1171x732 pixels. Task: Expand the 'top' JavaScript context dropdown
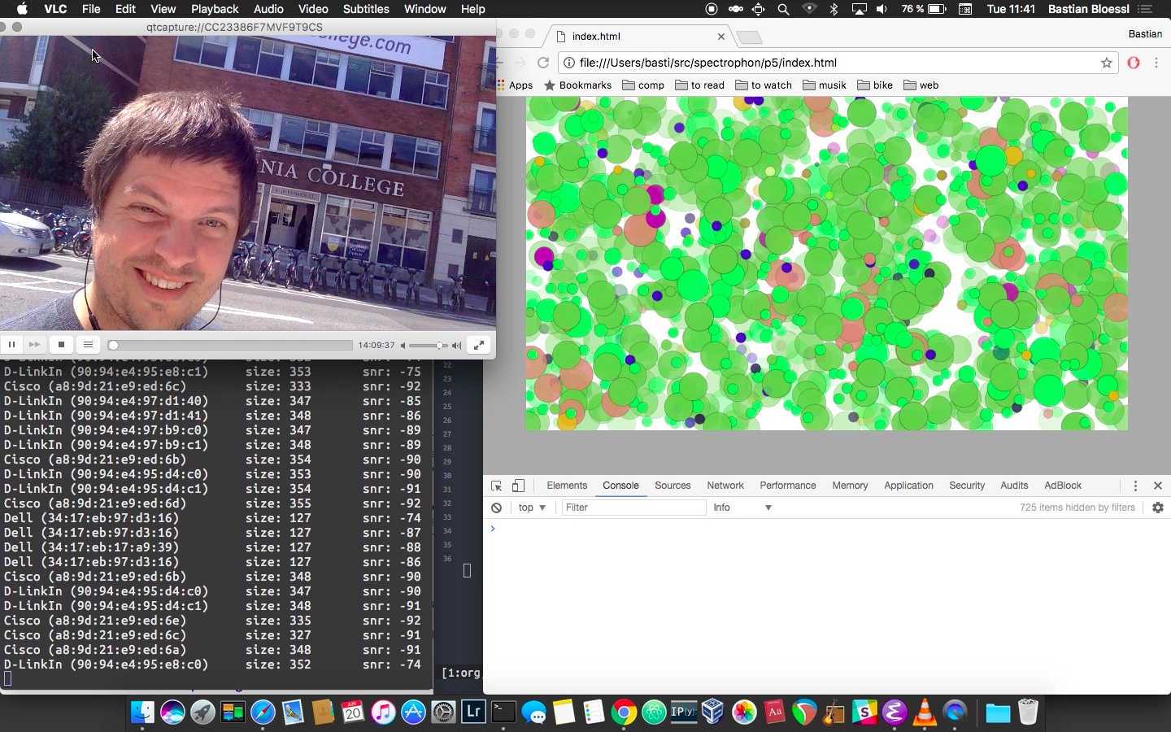pos(532,508)
